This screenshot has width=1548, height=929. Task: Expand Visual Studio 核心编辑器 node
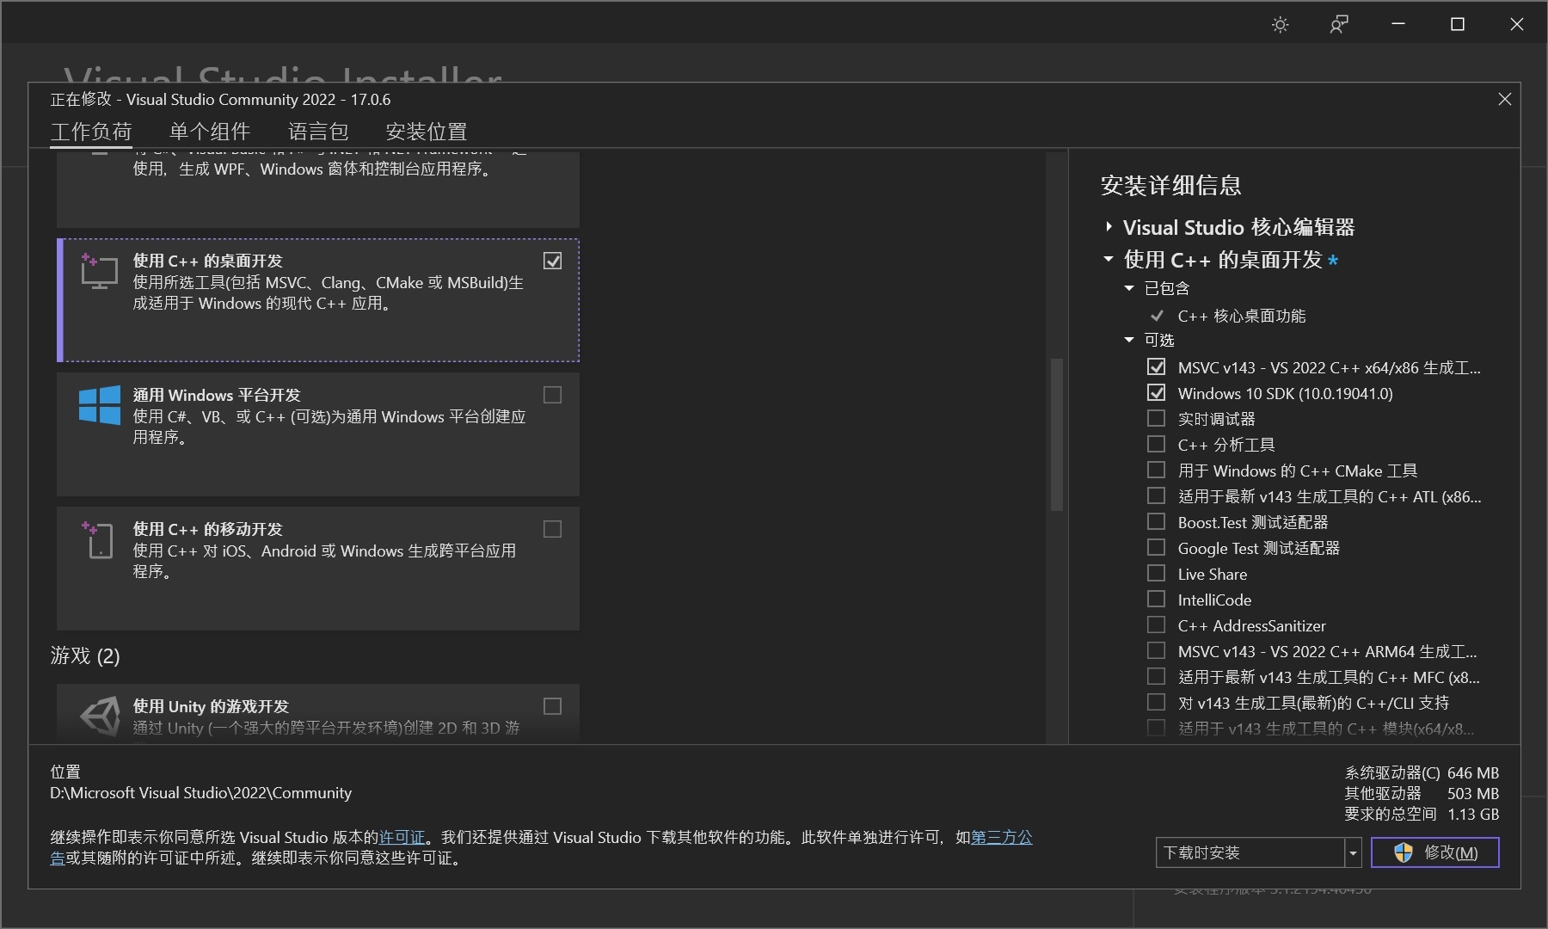click(x=1109, y=227)
